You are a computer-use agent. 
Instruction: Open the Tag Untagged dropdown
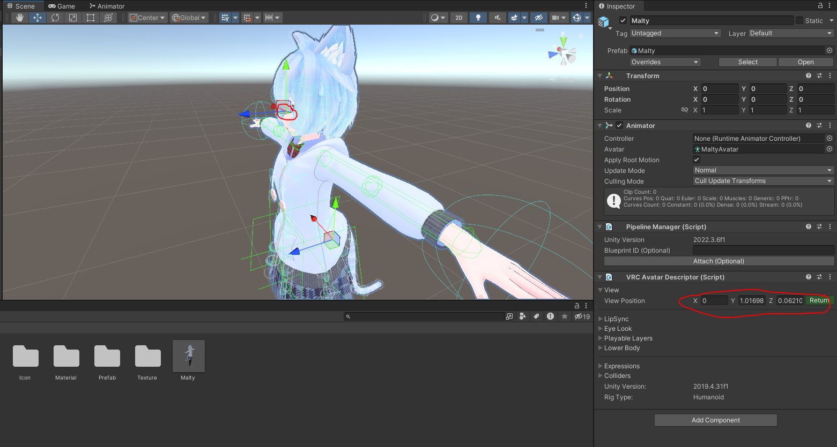[x=675, y=33]
